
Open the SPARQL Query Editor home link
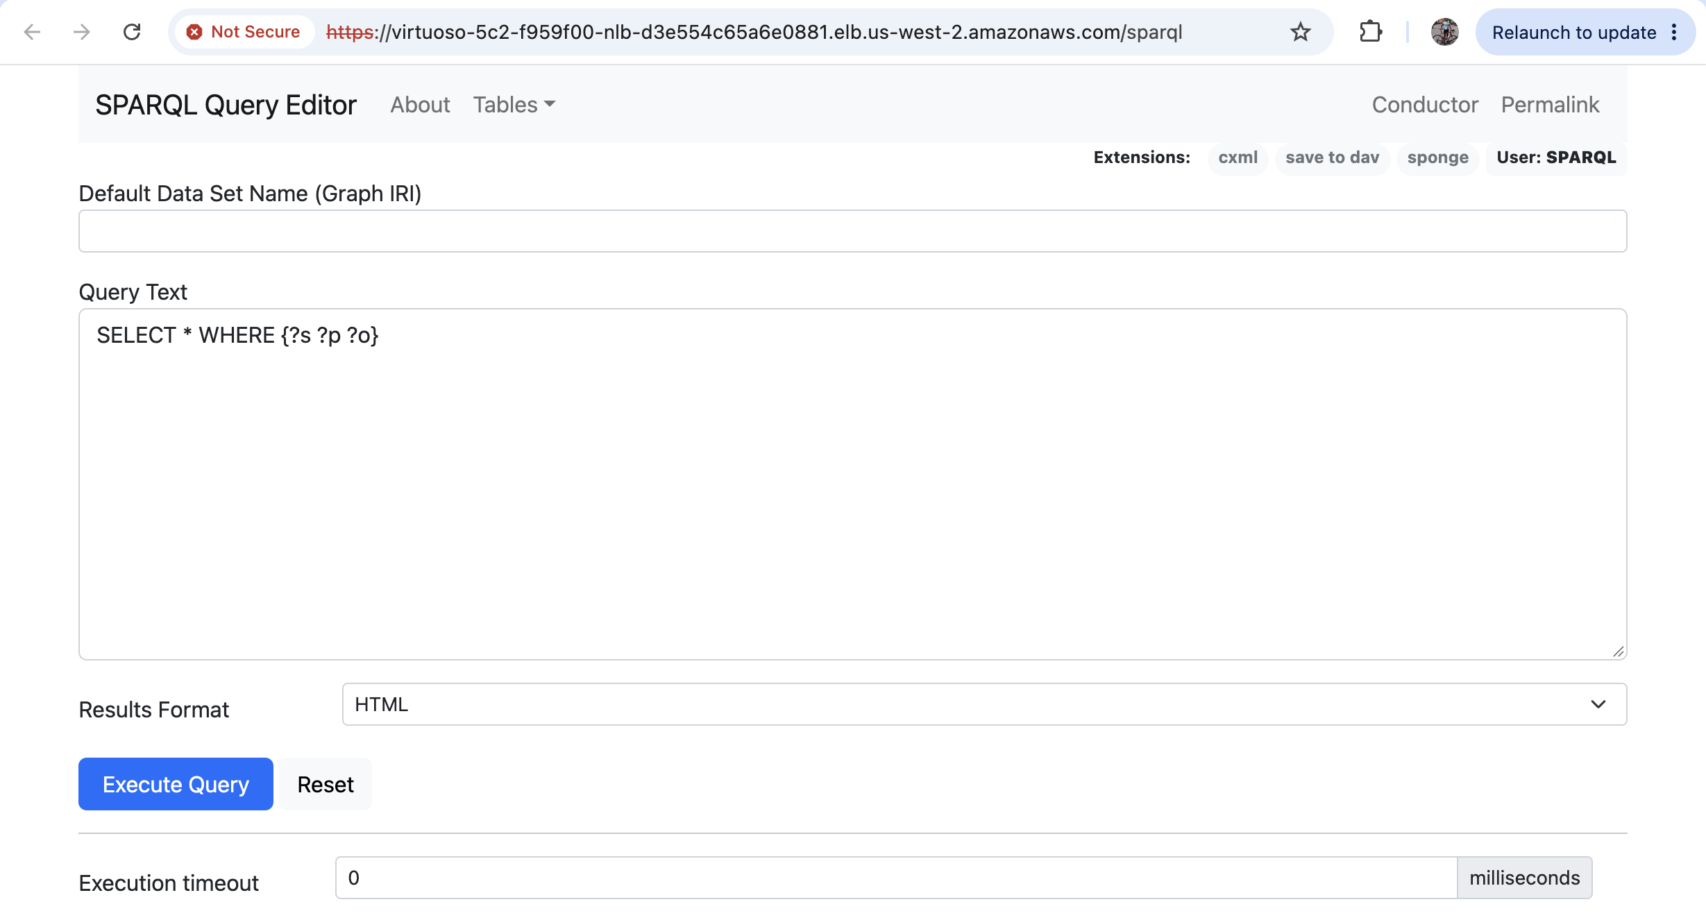click(x=226, y=105)
